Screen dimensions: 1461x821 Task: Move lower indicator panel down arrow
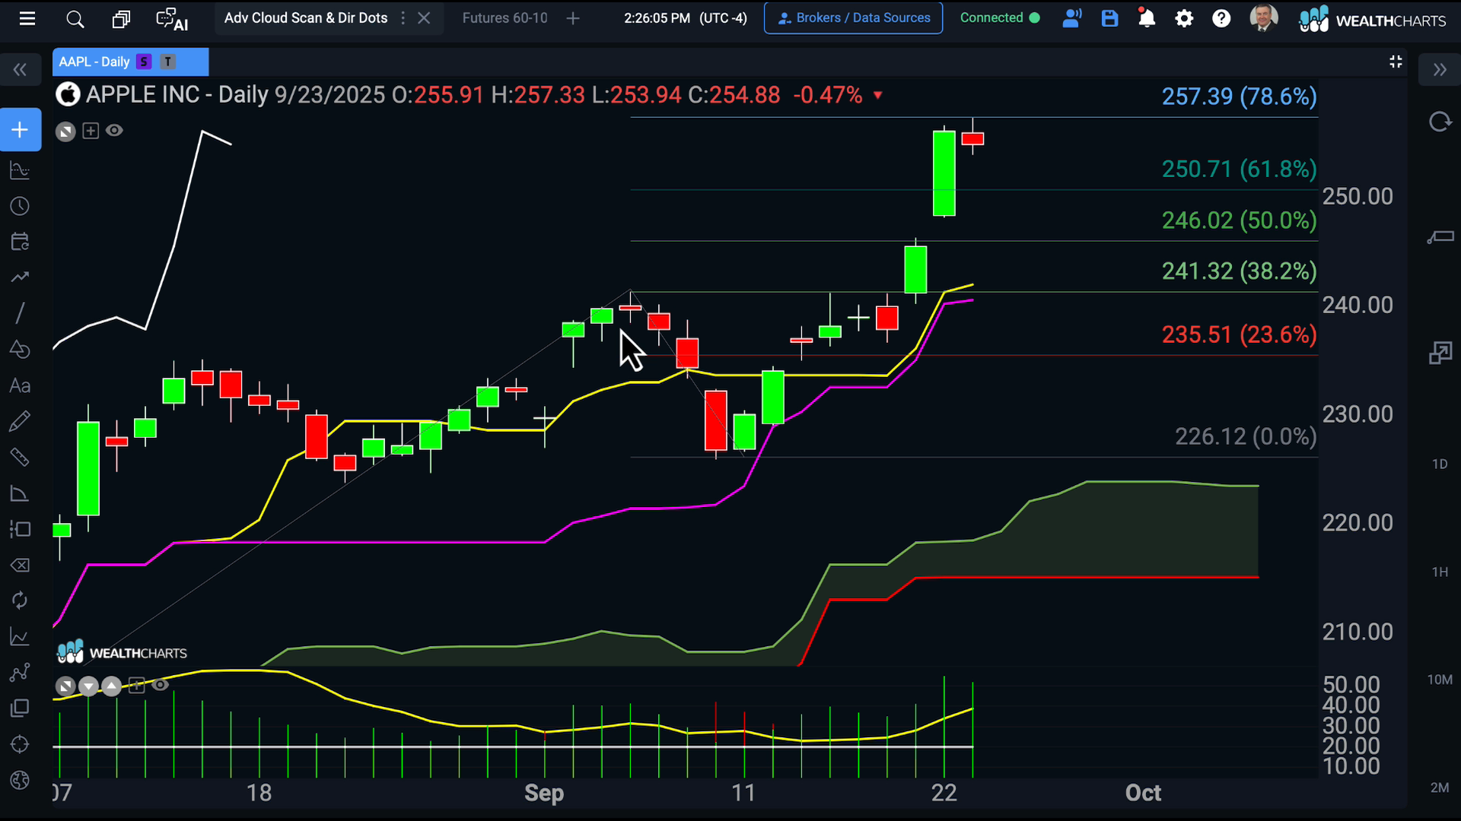coord(89,686)
